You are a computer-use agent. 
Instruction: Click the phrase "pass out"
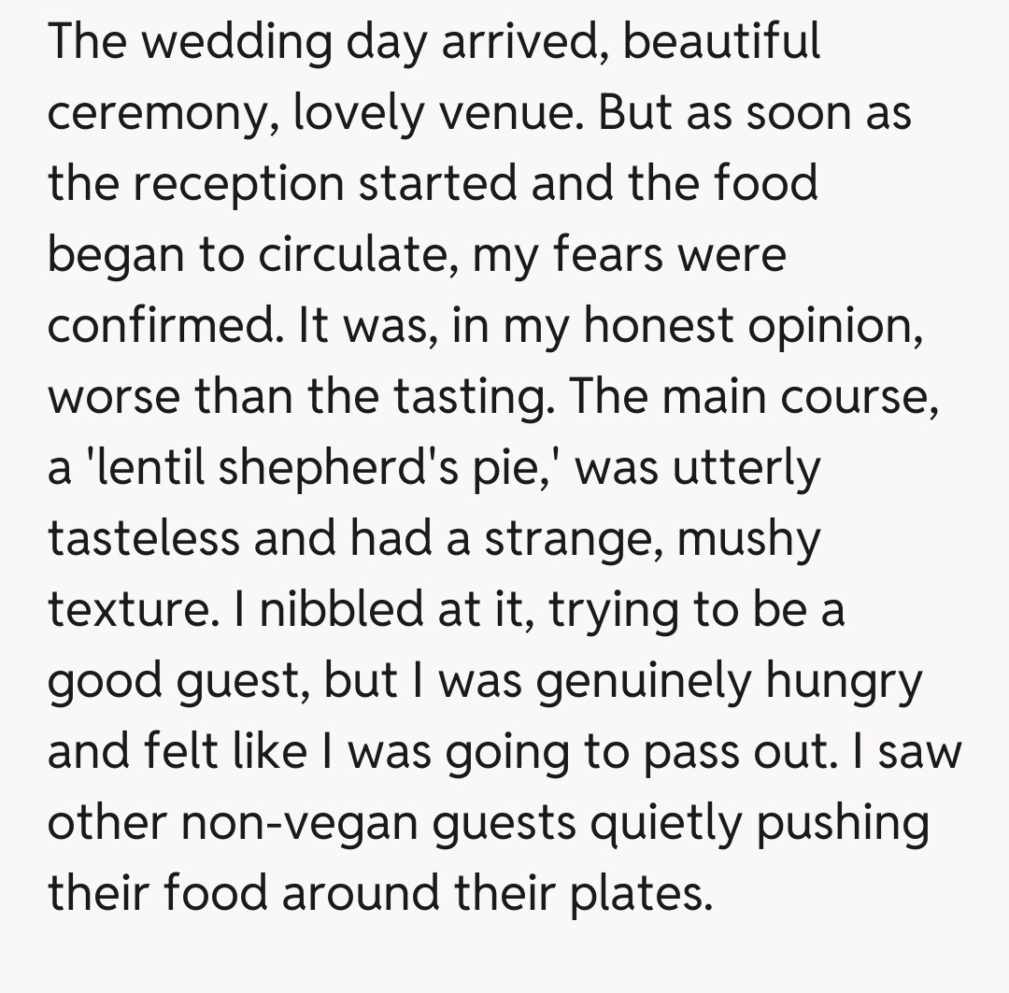731,752
